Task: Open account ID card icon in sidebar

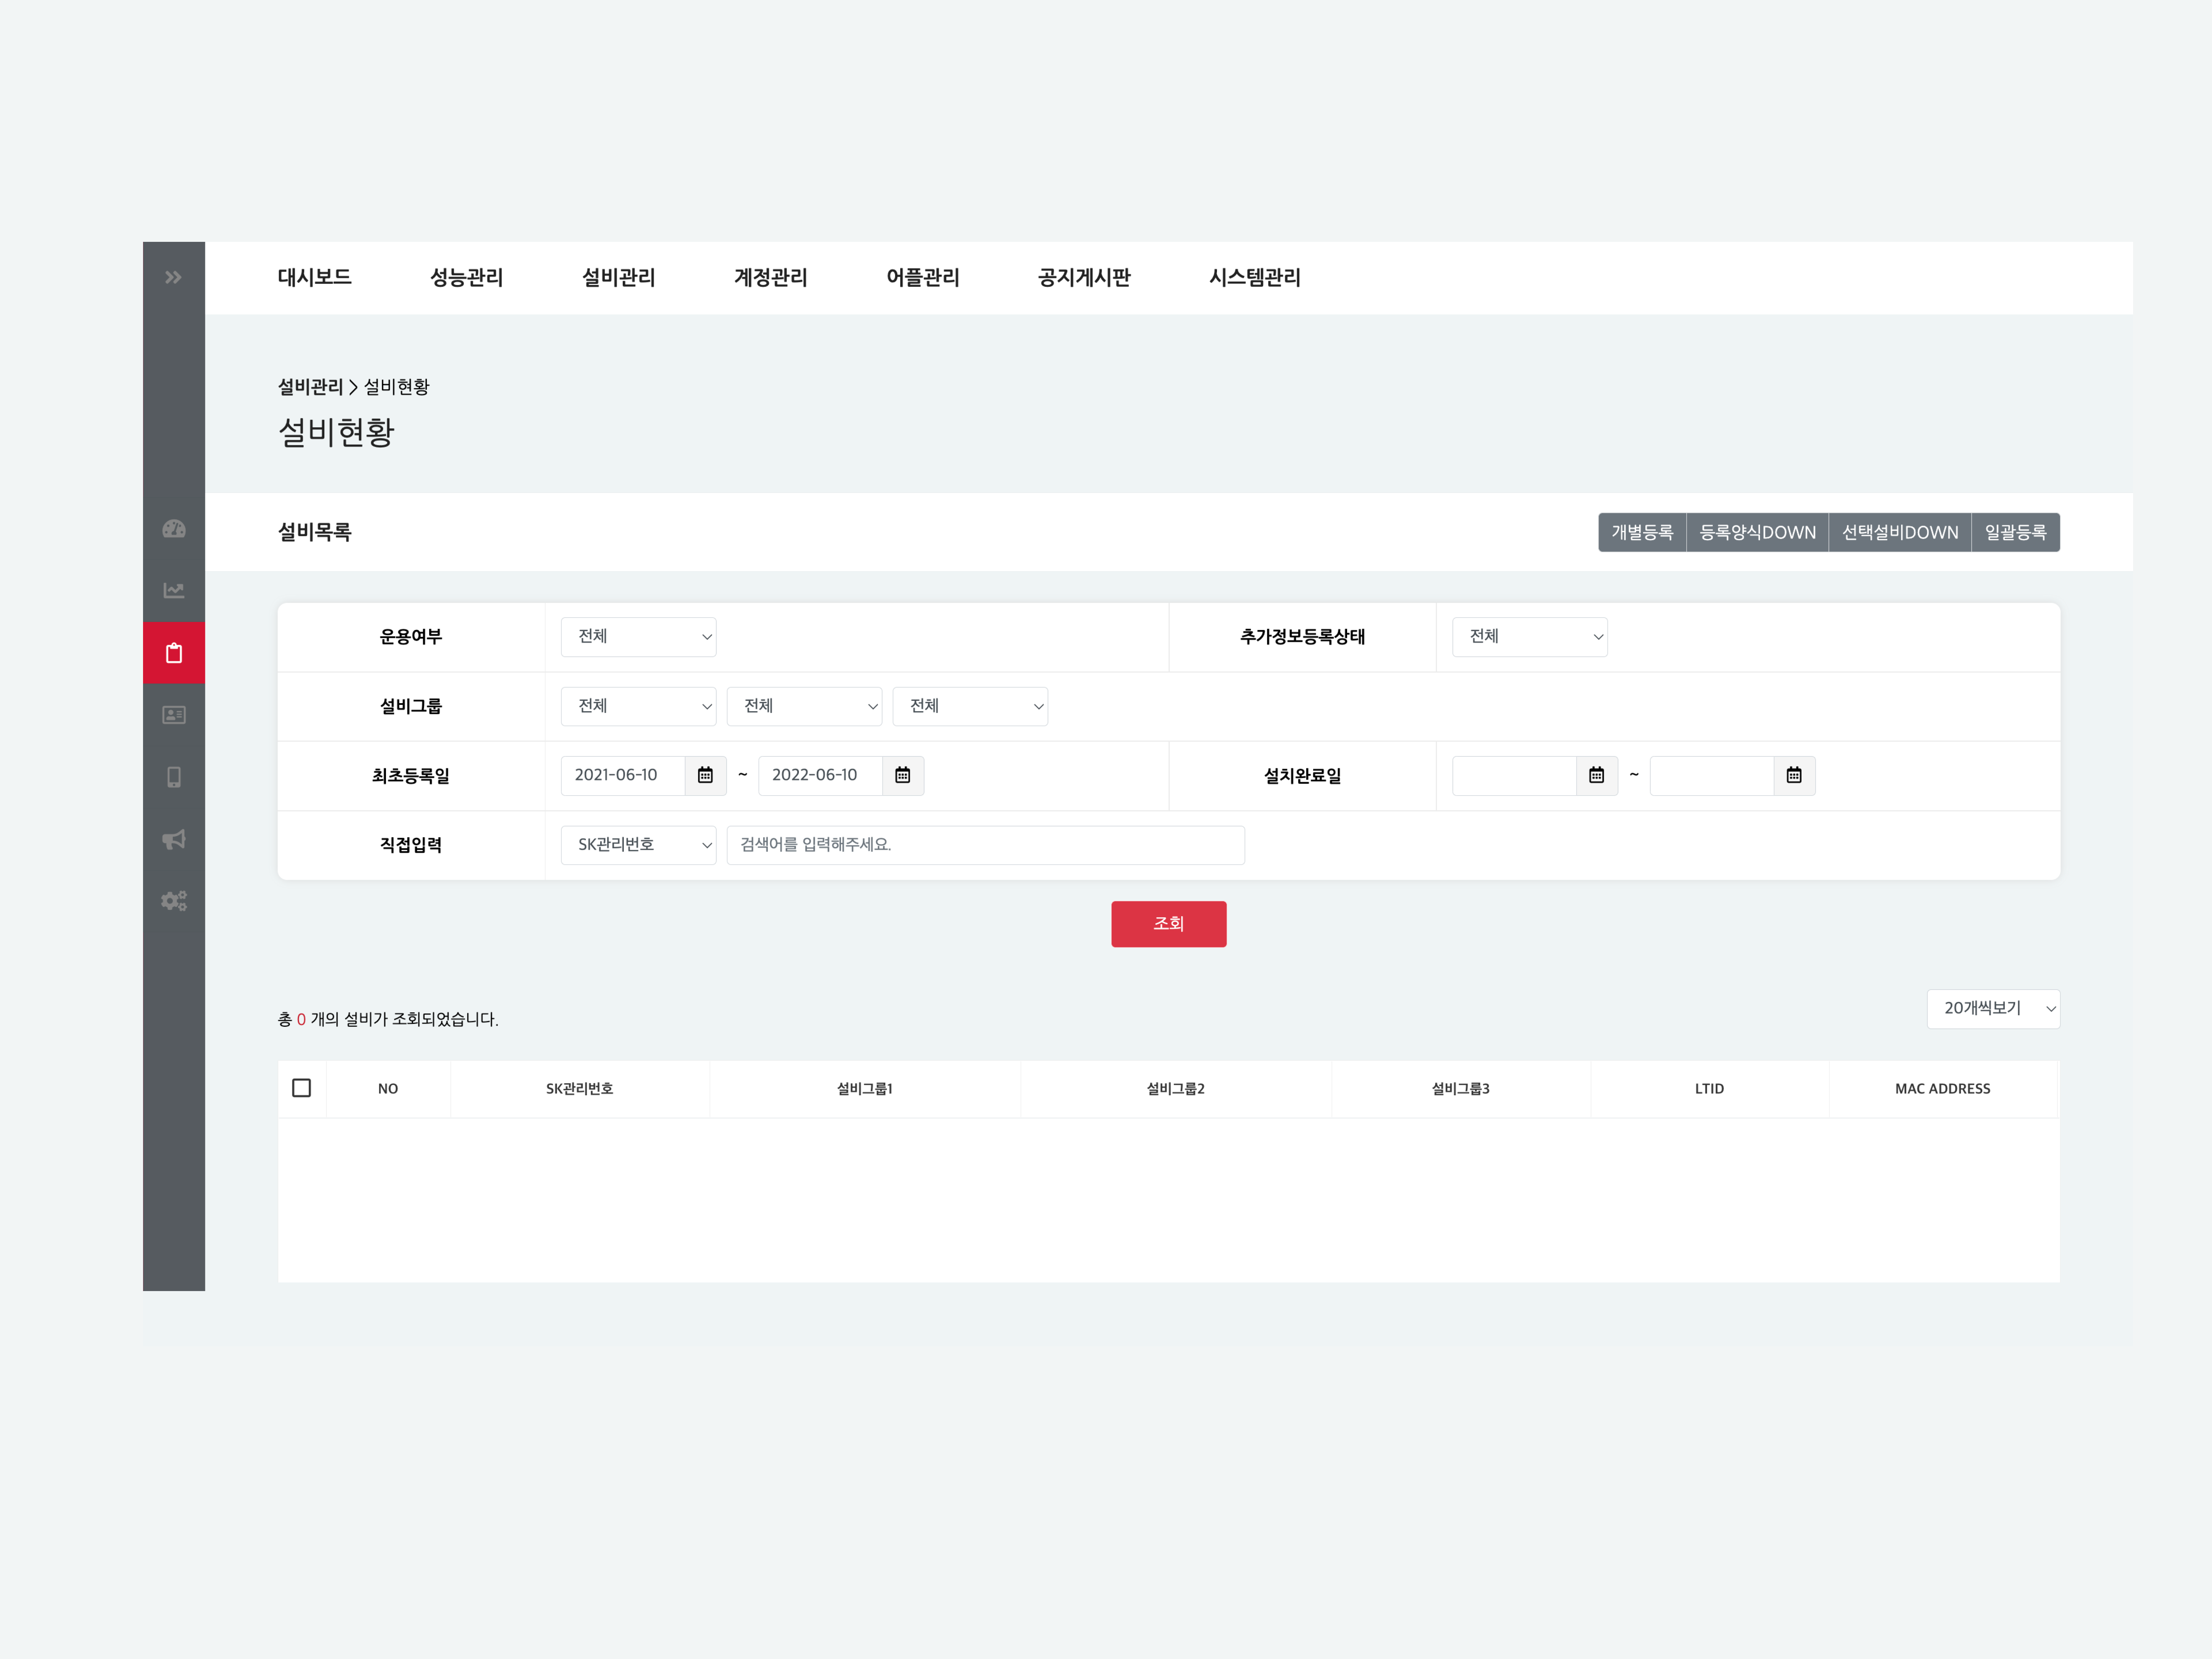Action: pos(174,715)
